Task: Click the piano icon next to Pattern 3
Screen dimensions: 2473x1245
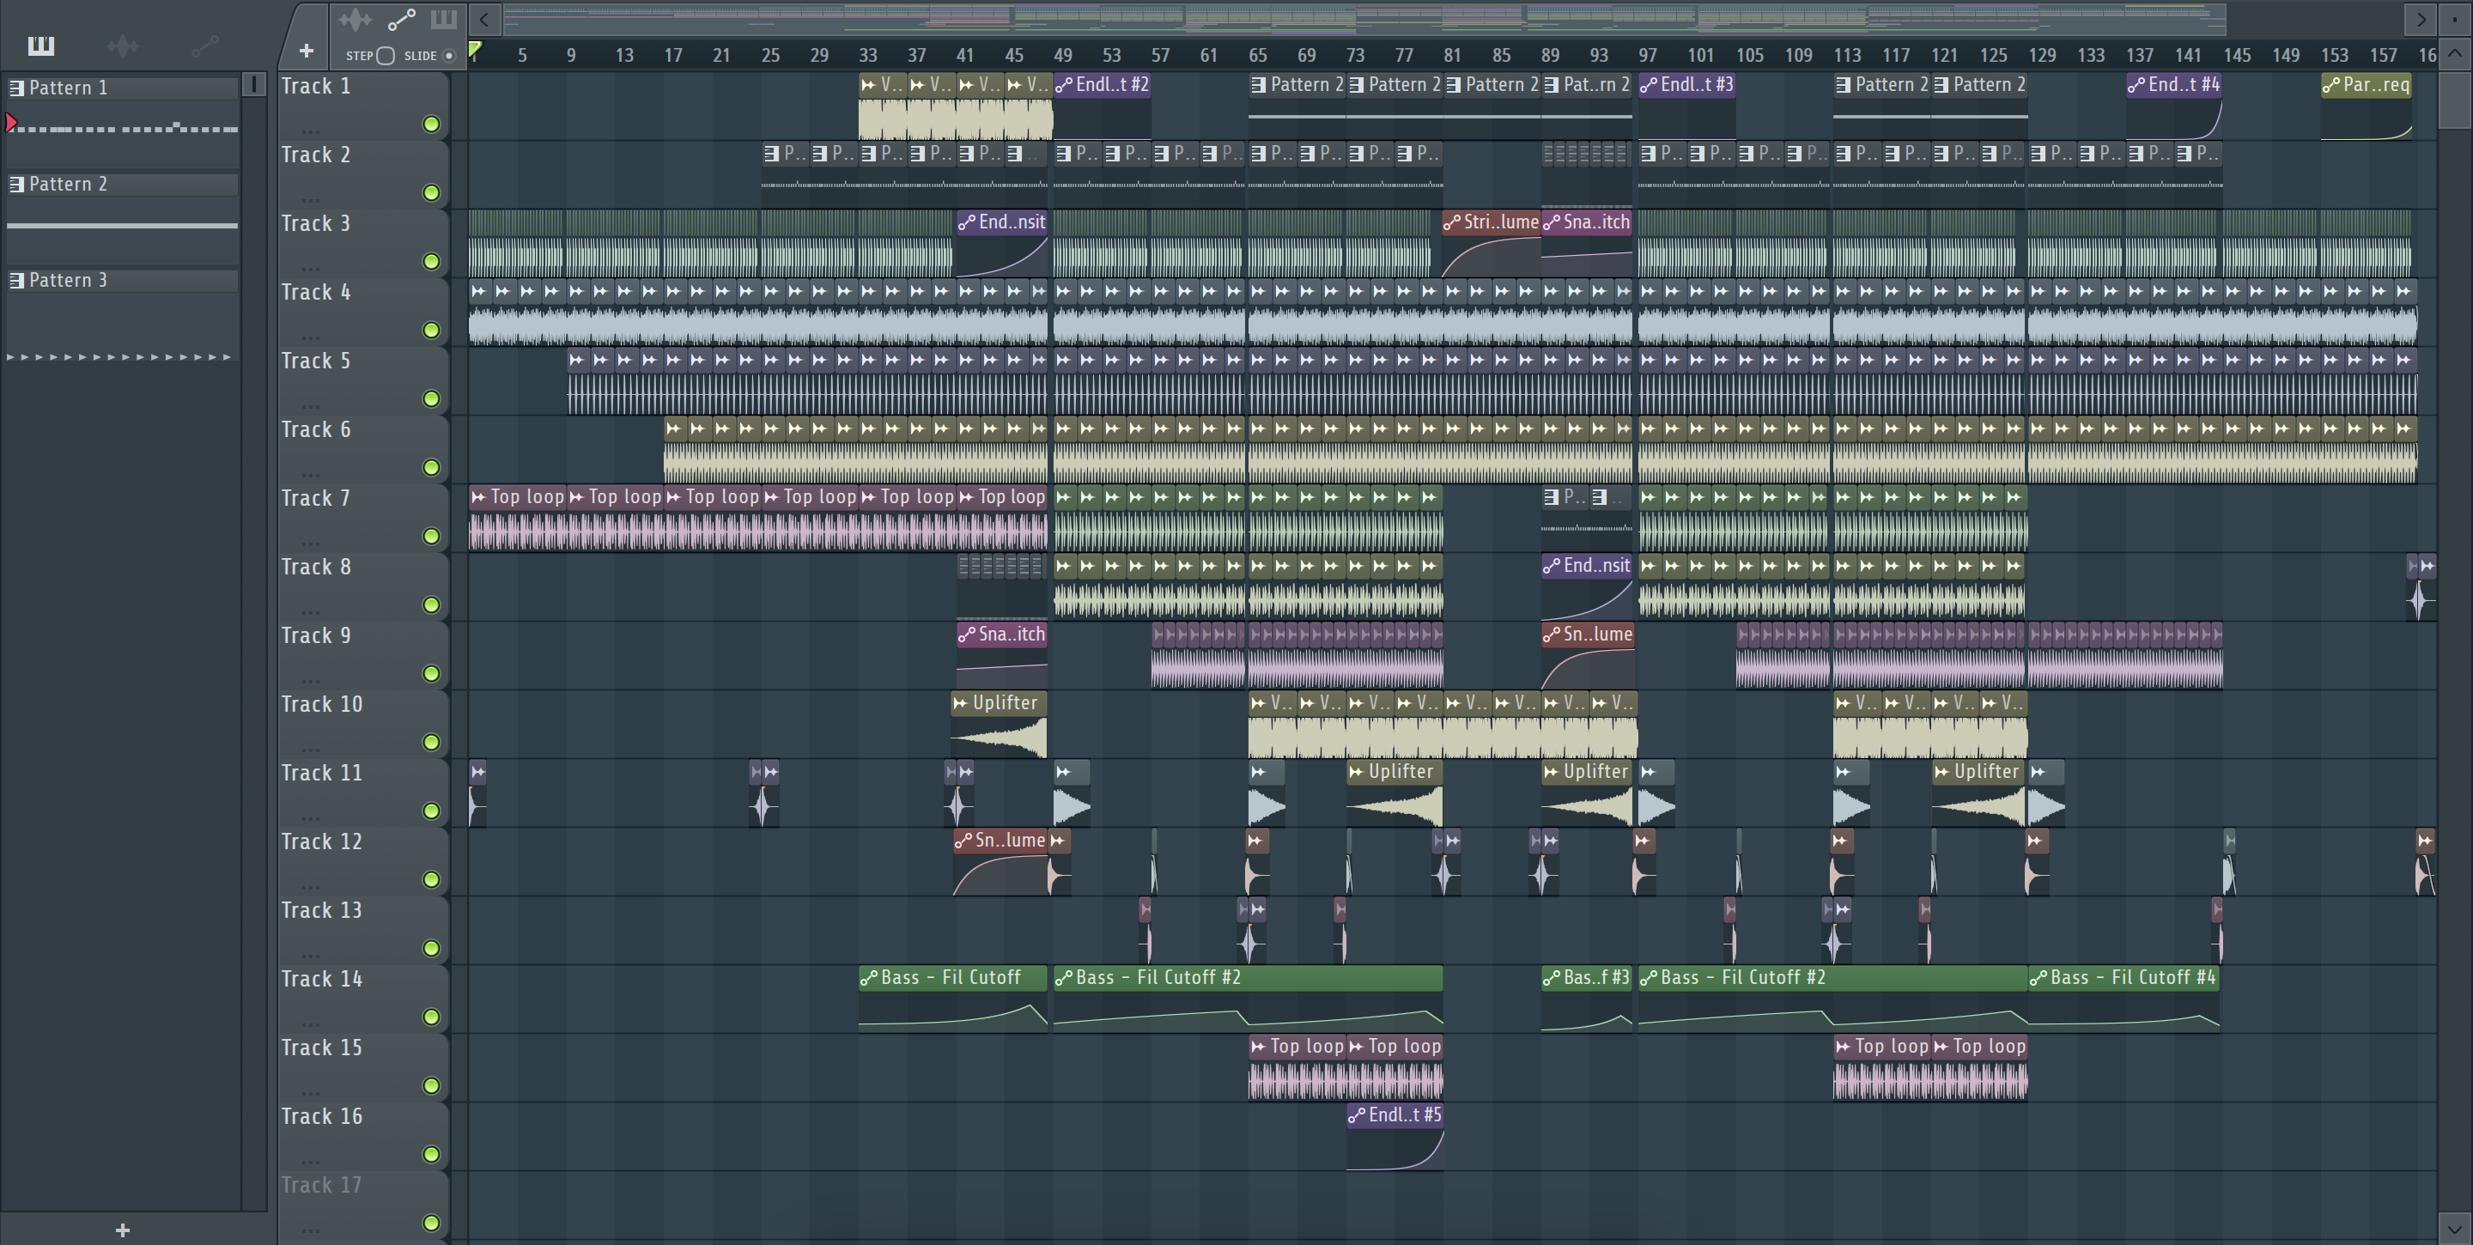Action: click(16, 280)
